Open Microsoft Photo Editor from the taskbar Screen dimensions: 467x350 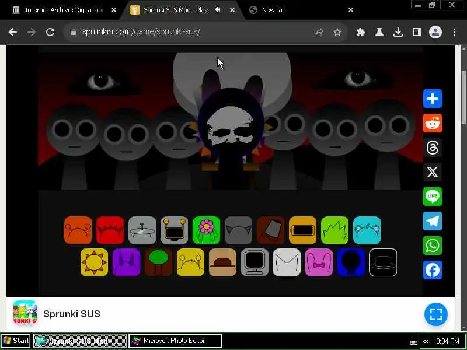click(x=175, y=341)
